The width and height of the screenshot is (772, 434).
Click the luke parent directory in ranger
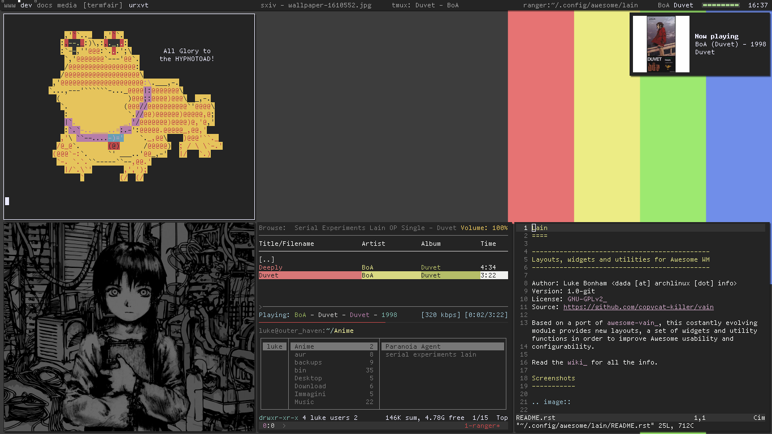point(275,346)
